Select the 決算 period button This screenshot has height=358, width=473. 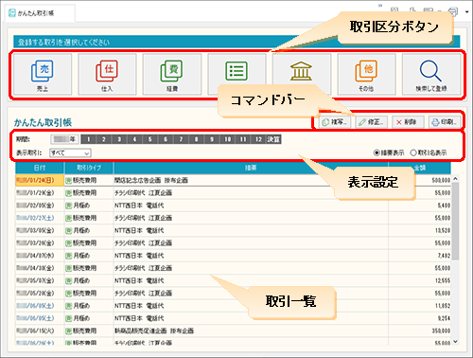pos(273,139)
